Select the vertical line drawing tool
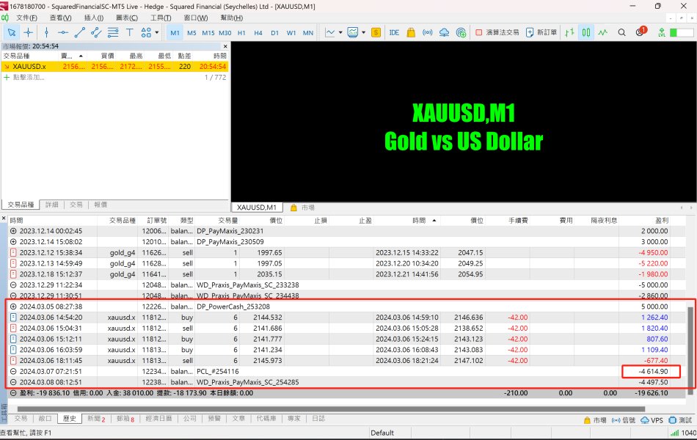The height and width of the screenshot is (440, 697). tap(46, 32)
